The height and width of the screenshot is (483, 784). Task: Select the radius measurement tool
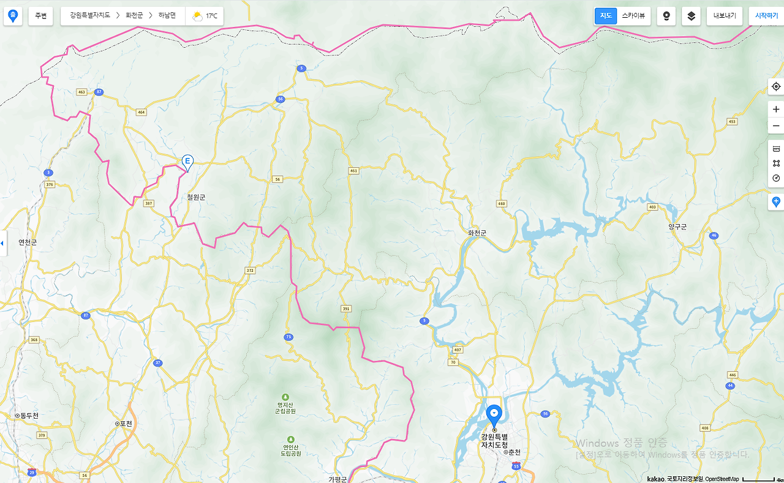click(776, 178)
